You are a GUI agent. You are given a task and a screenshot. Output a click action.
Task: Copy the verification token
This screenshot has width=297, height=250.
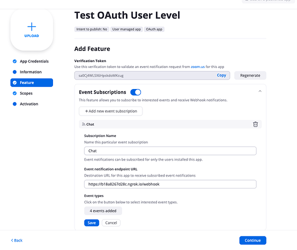pos(221,75)
